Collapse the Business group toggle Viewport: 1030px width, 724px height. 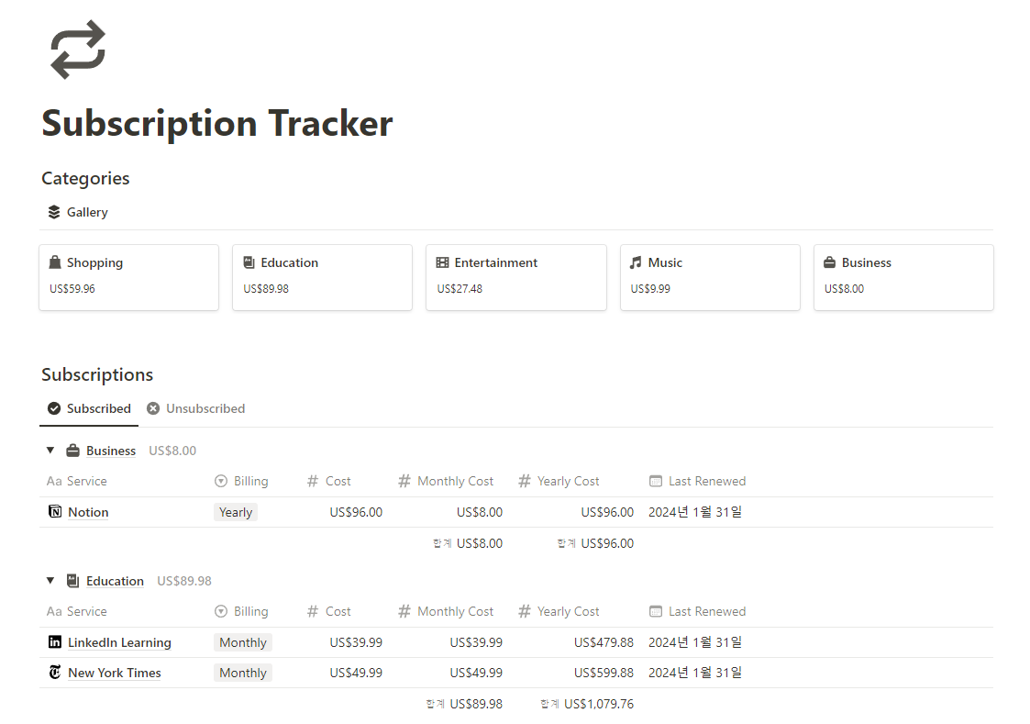coord(50,450)
